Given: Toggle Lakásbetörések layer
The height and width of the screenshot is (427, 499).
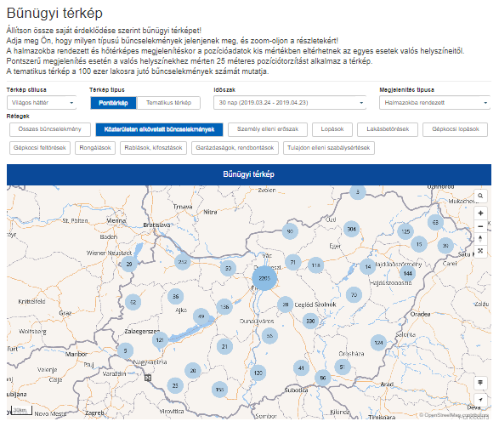Looking at the screenshot, I should pos(388,129).
